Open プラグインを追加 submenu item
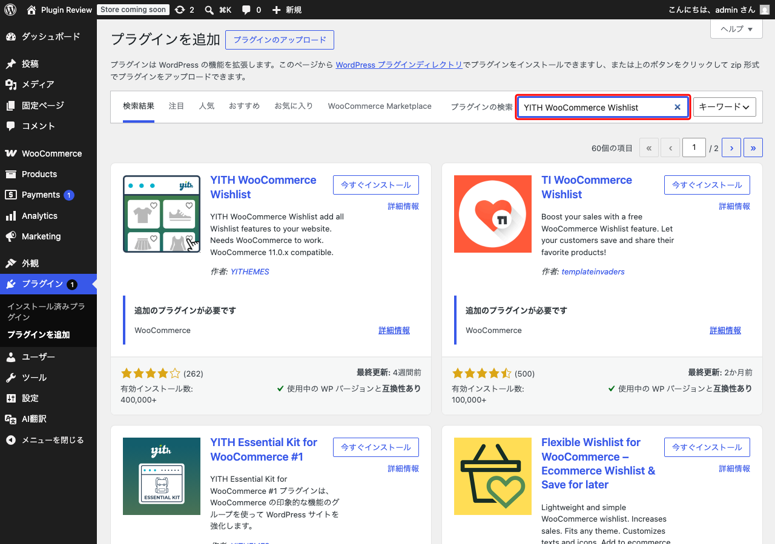 (48, 335)
